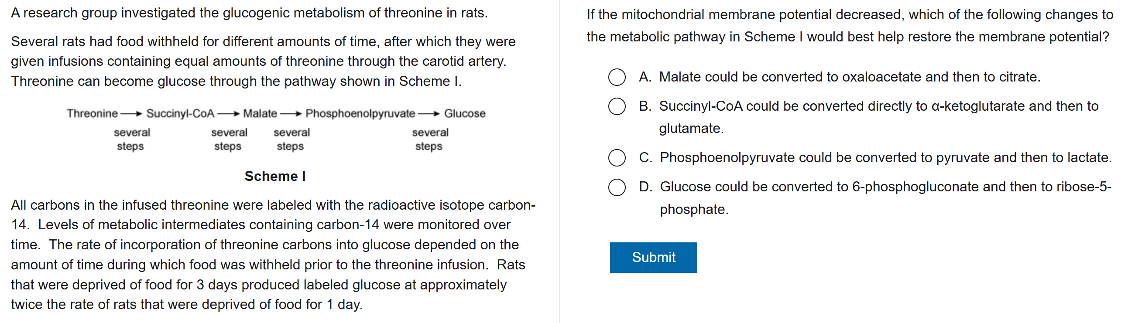Select the radio button for answer A
1128x323 pixels.
[617, 77]
